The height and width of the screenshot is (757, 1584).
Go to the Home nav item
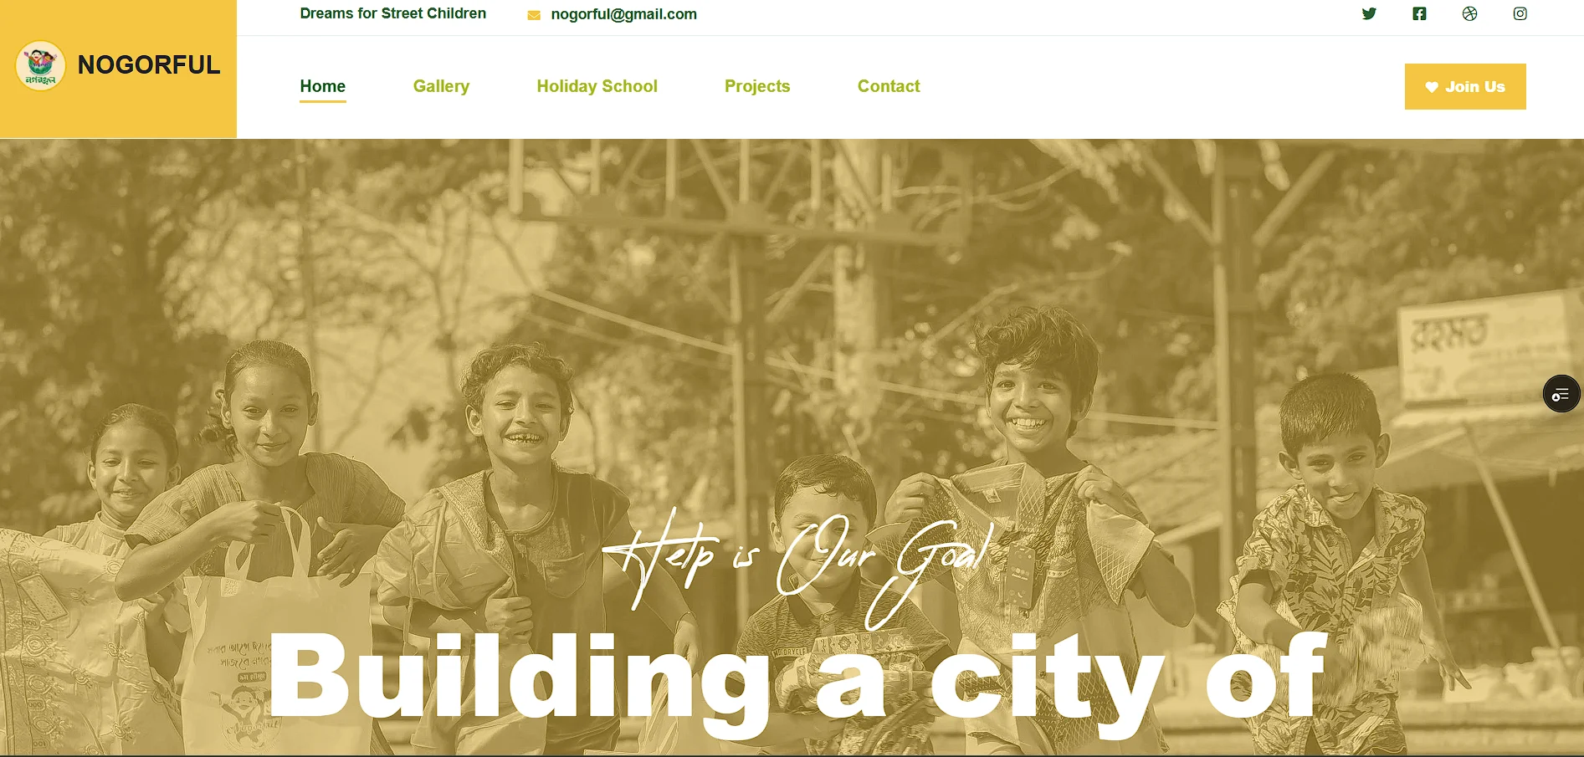[323, 86]
